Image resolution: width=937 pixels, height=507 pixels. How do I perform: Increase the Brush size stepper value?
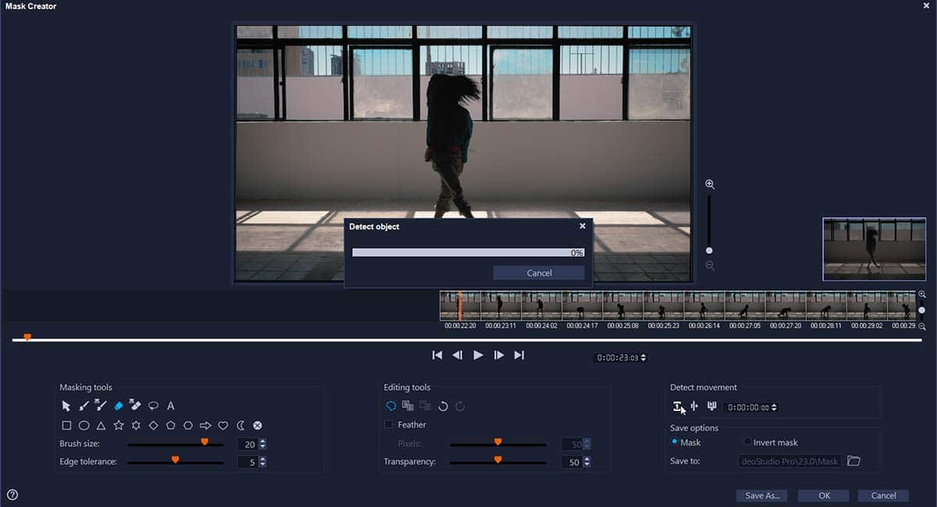pos(262,441)
